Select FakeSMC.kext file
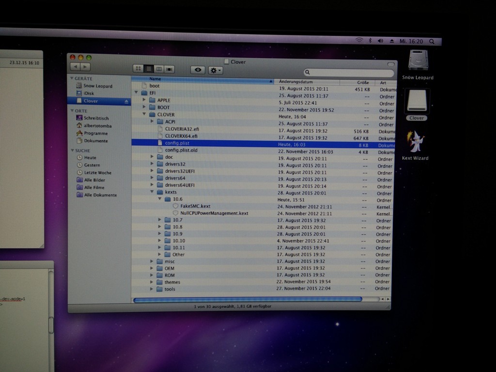Viewport: 496px width, 372px height. coord(195,206)
